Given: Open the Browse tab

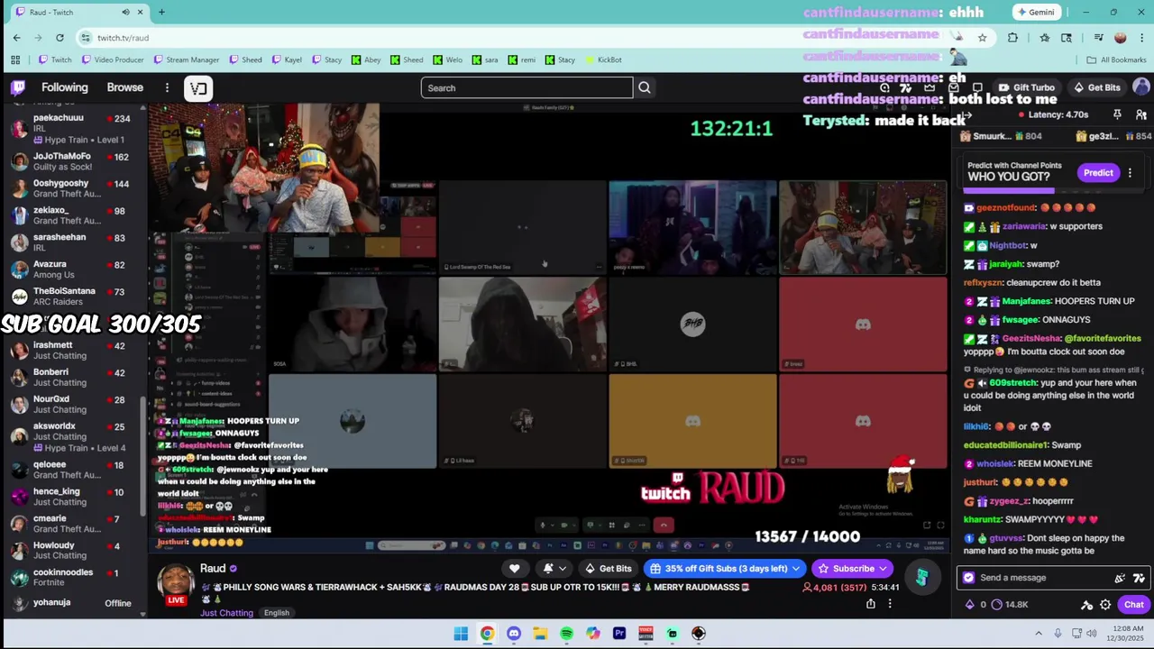Looking at the screenshot, I should [x=125, y=87].
